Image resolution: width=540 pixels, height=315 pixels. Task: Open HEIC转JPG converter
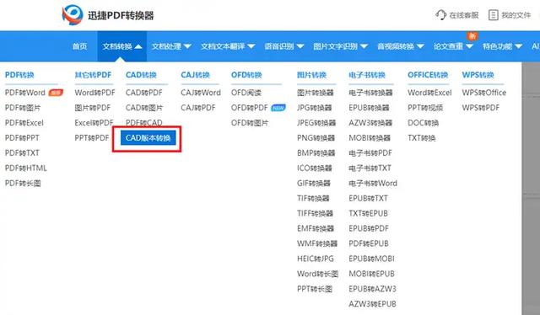click(316, 259)
